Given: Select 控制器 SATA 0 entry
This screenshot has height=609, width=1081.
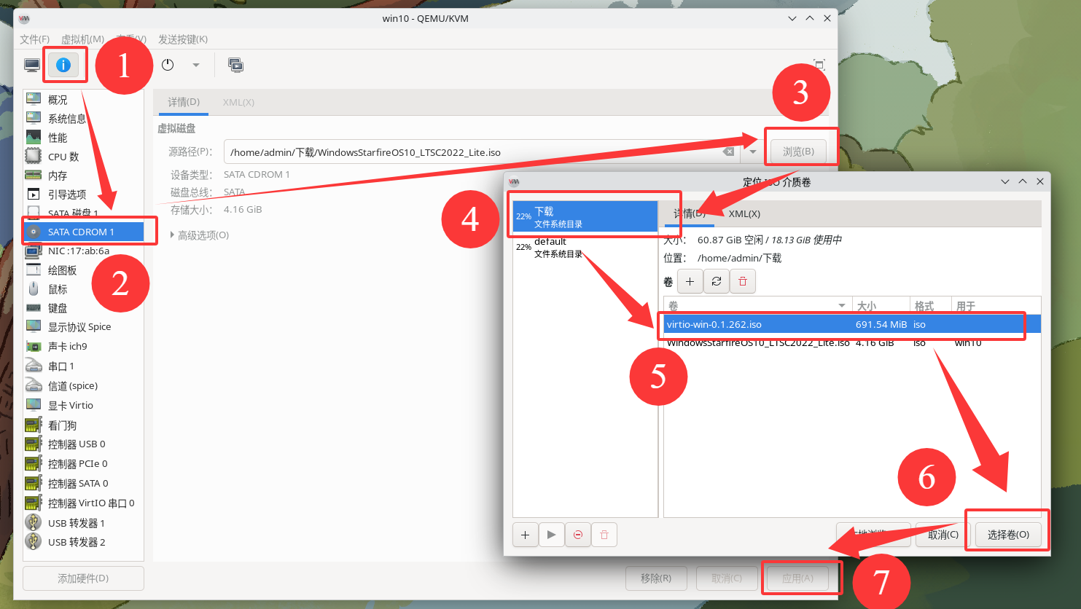Looking at the screenshot, I should click(x=83, y=483).
